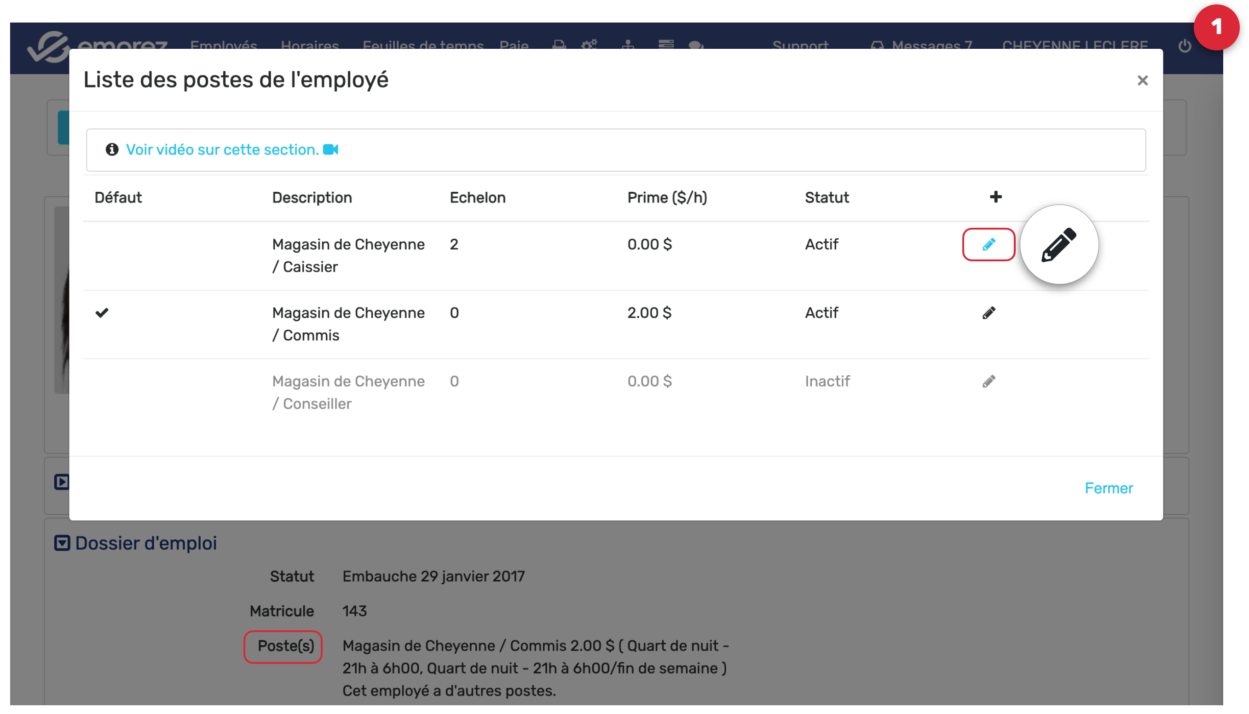Viewport: 1249px width, 714px height.
Task: Close the dialog with X button
Action: [1142, 81]
